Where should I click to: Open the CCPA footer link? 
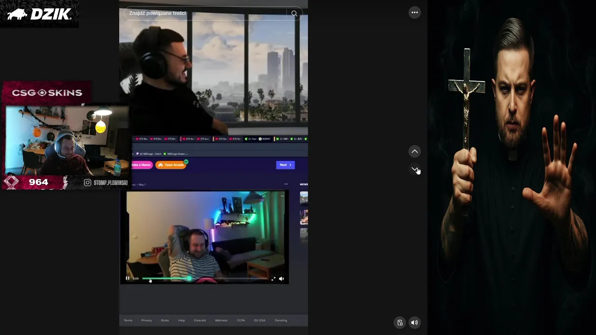[x=241, y=320]
